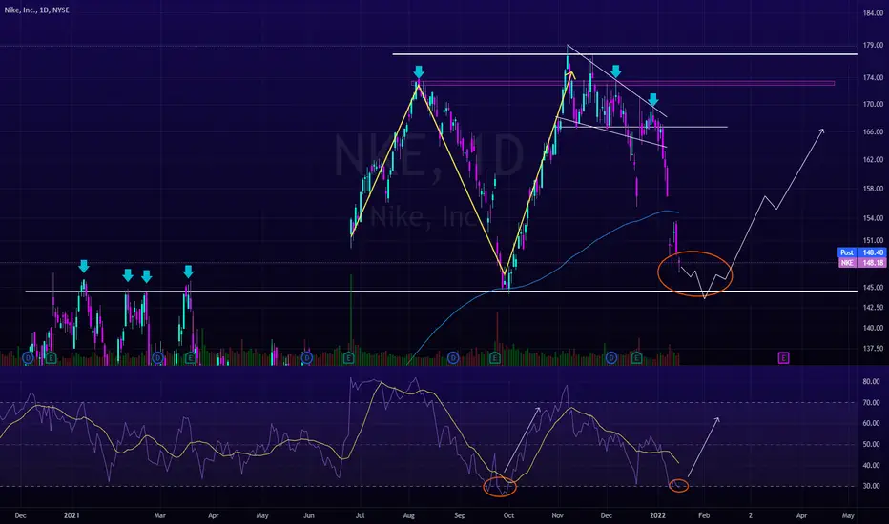Open the earnings marker near Dec 2020
This screenshot has width=889, height=524.
(x=52, y=358)
